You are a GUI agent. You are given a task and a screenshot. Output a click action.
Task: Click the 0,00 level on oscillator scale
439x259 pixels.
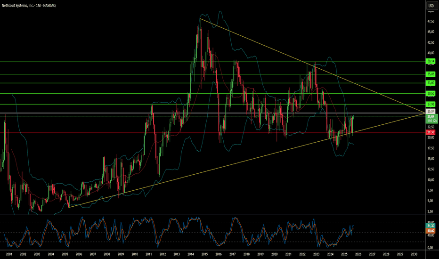[x=431, y=248]
